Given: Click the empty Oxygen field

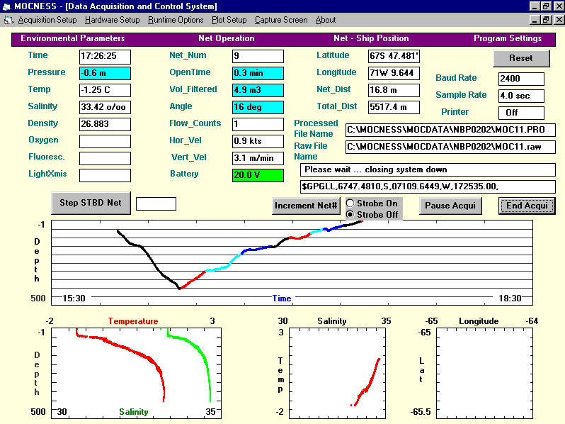Looking at the screenshot, I should (x=105, y=141).
